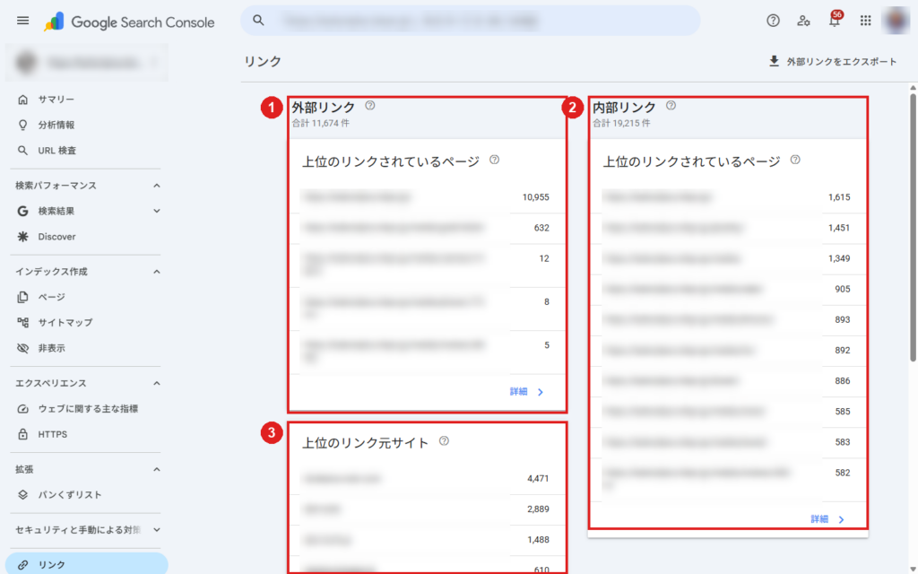Click help icon beside internal 上位のリンクされているページ
Viewport: 918px width, 574px height.
pos(795,160)
